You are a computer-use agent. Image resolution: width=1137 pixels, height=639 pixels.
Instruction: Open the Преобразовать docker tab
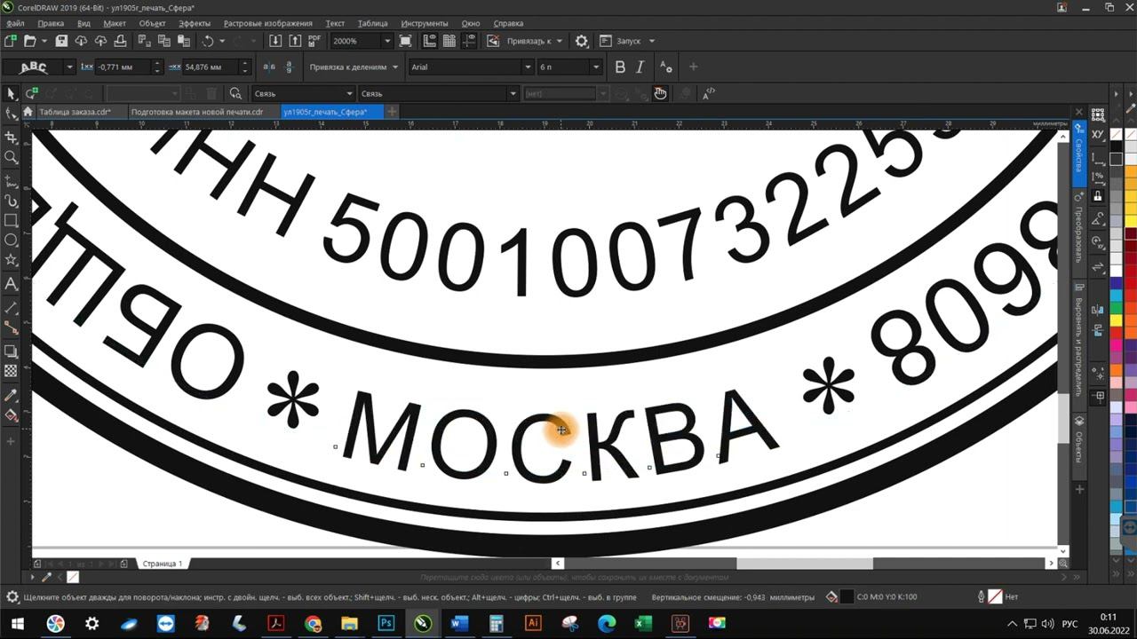click(x=1079, y=233)
